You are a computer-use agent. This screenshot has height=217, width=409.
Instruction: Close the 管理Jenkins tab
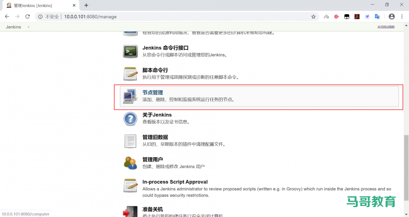74,5
